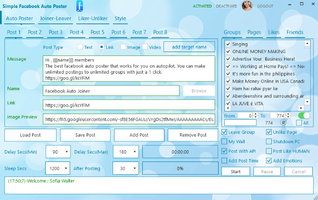Show the Likes list tab

(x=274, y=32)
